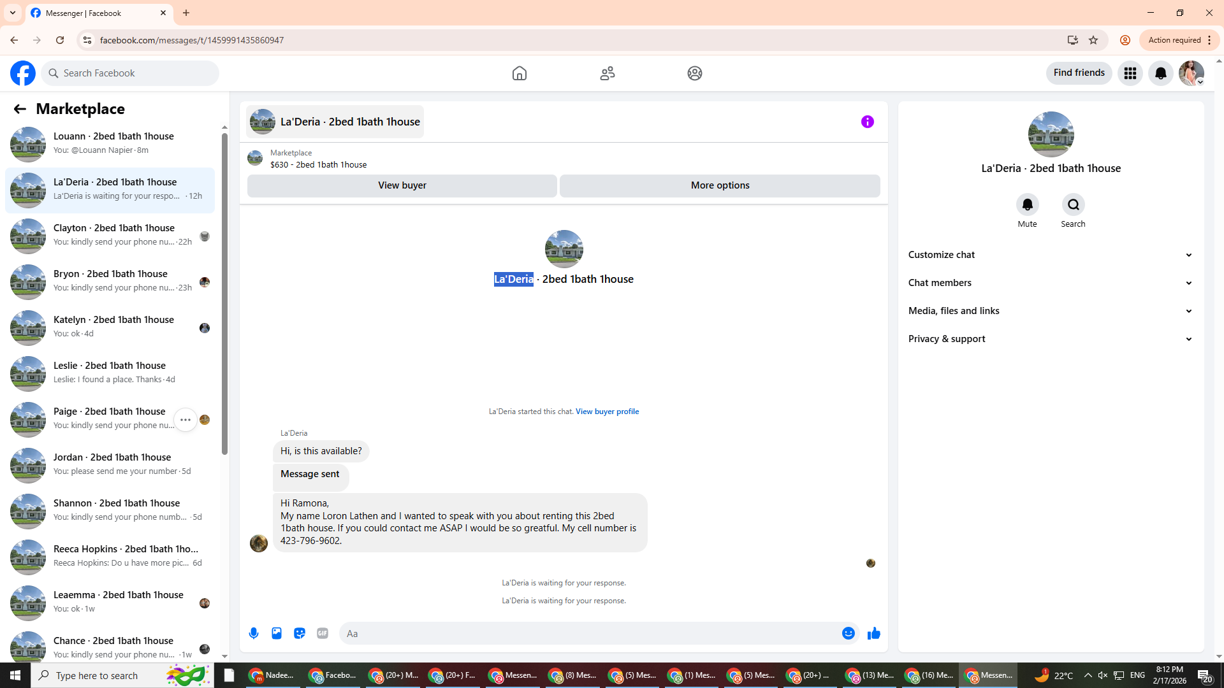This screenshot has height=688, width=1224.
Task: Search within the conversation
Action: 1073,205
